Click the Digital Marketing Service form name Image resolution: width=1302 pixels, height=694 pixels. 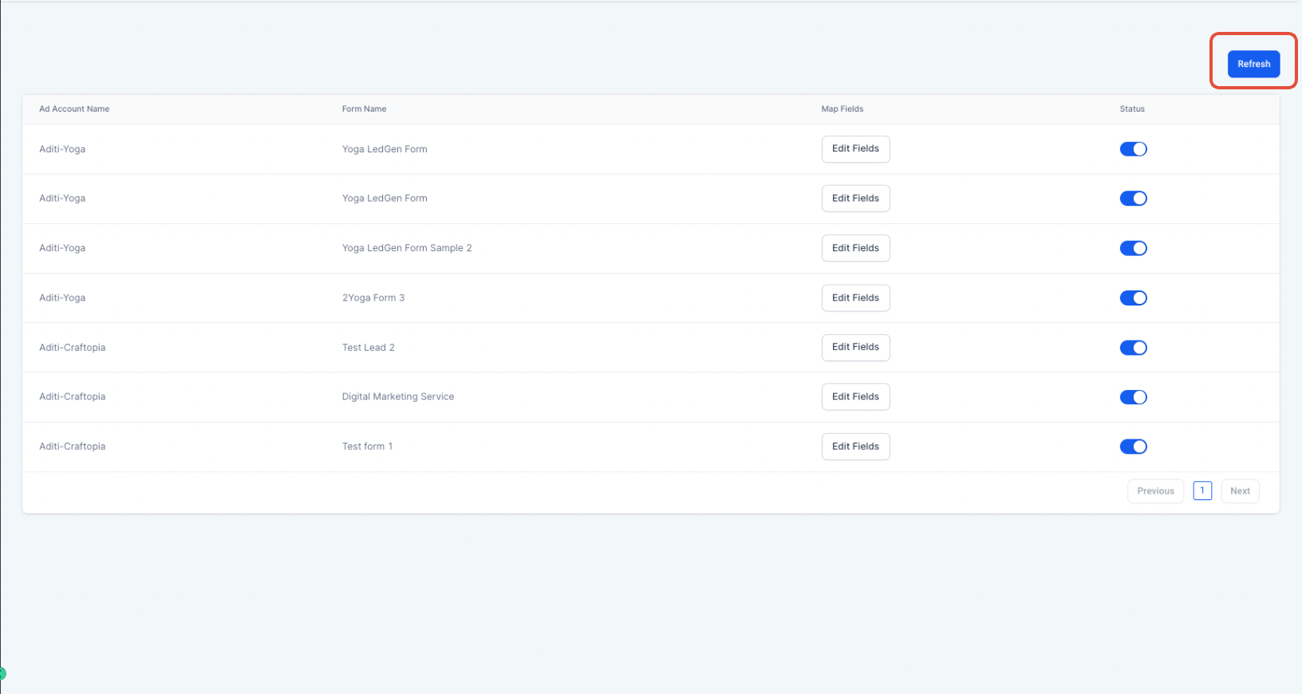pyautogui.click(x=398, y=396)
